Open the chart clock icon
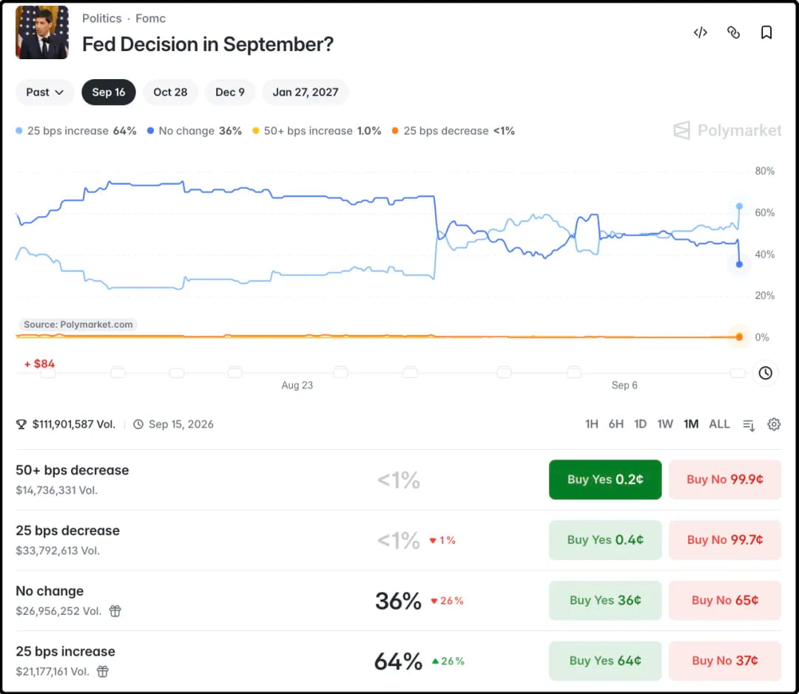Viewport: 799px width, 694px height. 765,373
